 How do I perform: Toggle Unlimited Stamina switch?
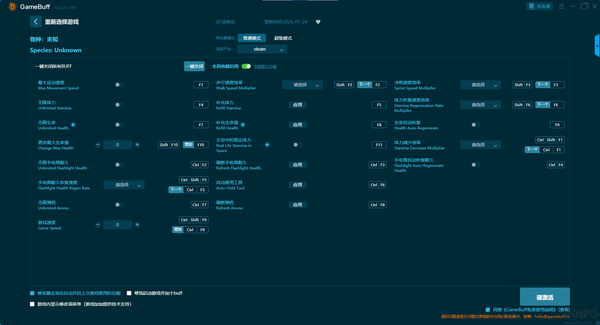click(x=119, y=105)
